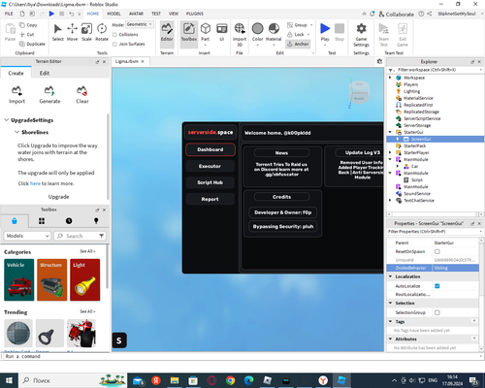Open the Models category dropdown in Toolbox
This screenshot has height=388, width=485.
[27, 236]
